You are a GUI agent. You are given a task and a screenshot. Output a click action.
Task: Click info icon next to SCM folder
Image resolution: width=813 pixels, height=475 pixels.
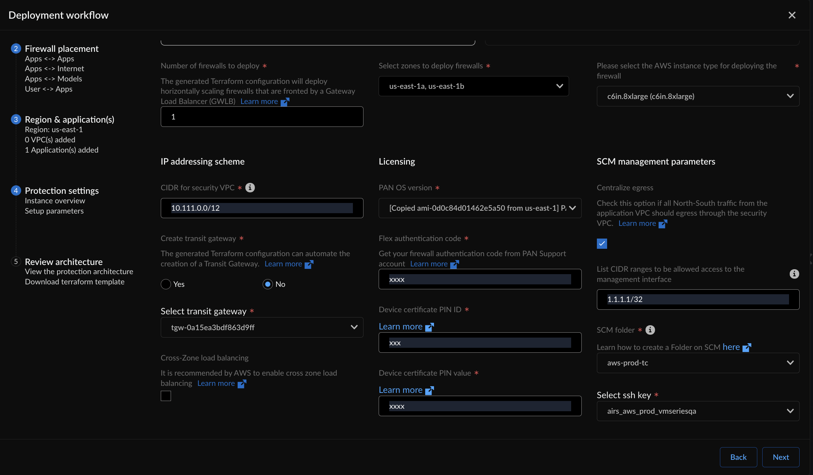tap(650, 330)
